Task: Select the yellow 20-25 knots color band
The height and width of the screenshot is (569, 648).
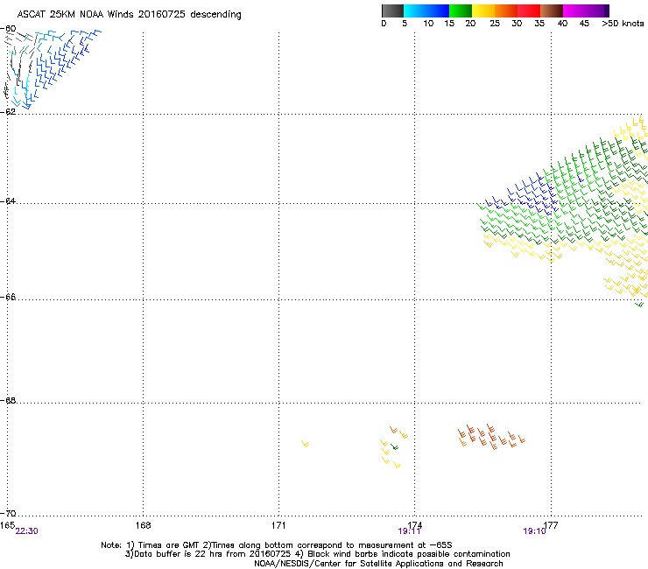Action: (483, 11)
